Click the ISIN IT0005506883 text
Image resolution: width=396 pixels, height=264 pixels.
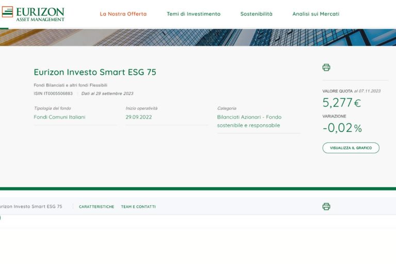pos(53,93)
